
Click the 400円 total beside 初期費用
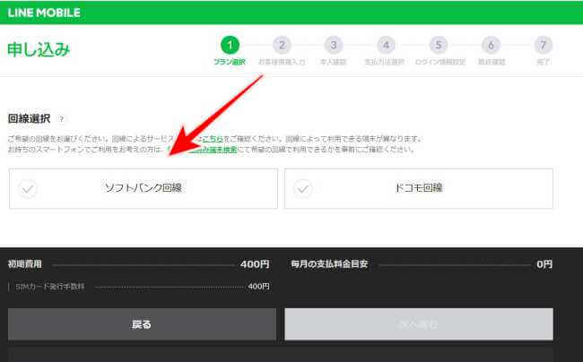(x=255, y=264)
